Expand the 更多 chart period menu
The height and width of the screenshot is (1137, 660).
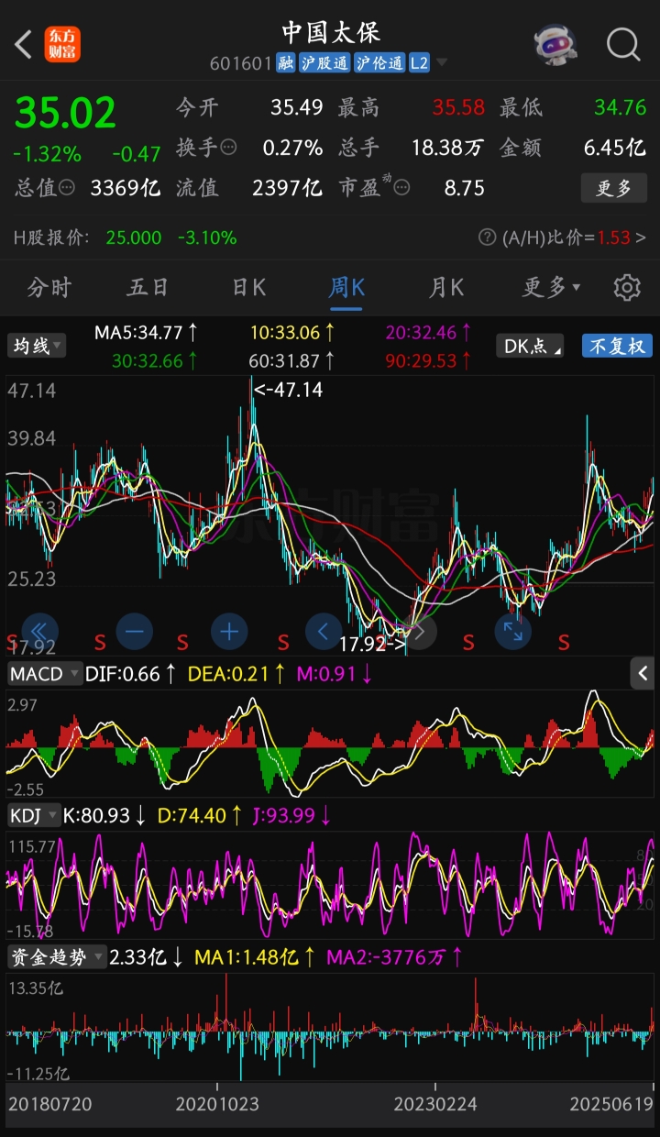click(552, 287)
